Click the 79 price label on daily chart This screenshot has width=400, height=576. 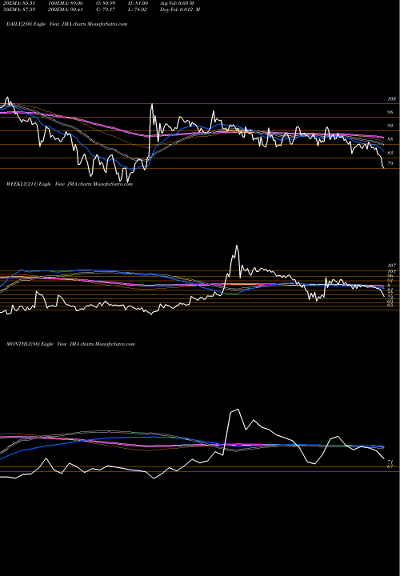tap(390, 163)
